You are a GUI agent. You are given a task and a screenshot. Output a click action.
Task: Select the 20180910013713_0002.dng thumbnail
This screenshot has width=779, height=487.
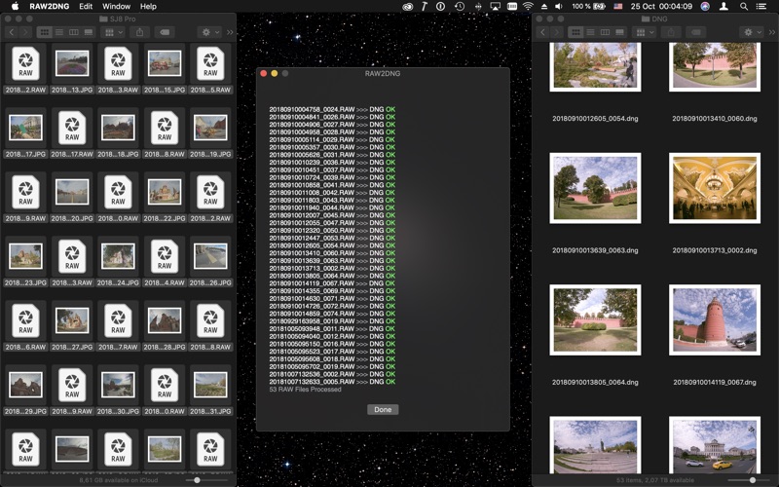[x=715, y=188]
